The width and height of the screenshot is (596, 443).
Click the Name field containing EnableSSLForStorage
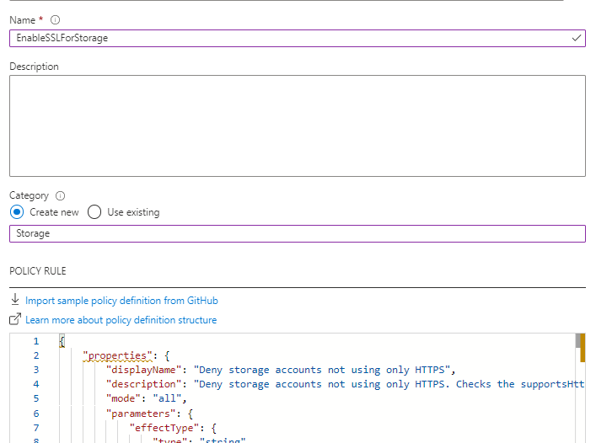(x=287, y=38)
